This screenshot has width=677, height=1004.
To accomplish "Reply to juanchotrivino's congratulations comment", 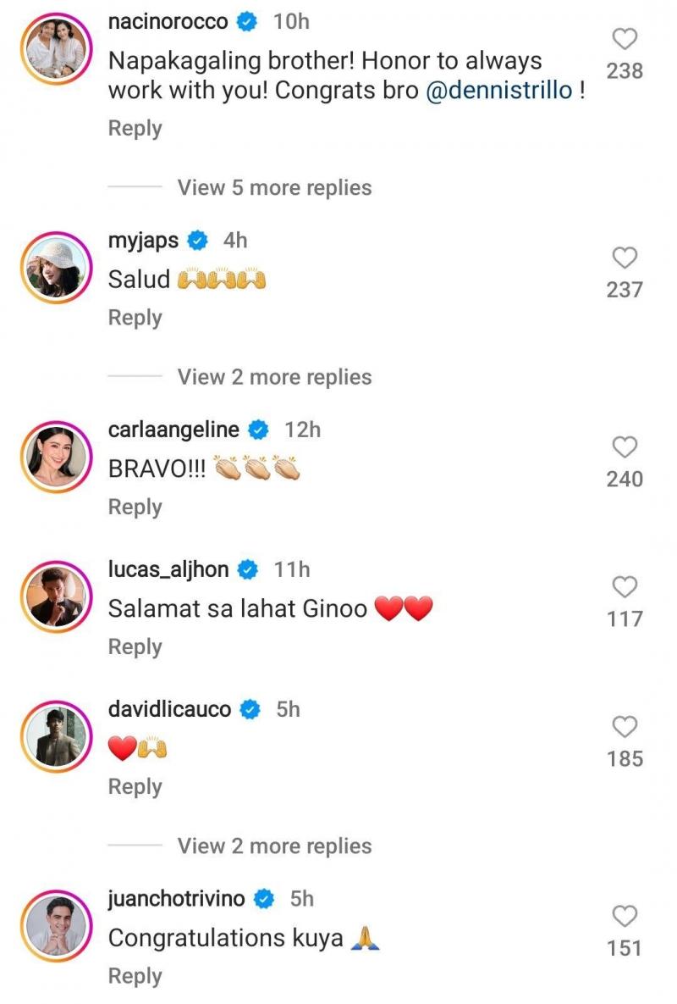I will tap(135, 976).
